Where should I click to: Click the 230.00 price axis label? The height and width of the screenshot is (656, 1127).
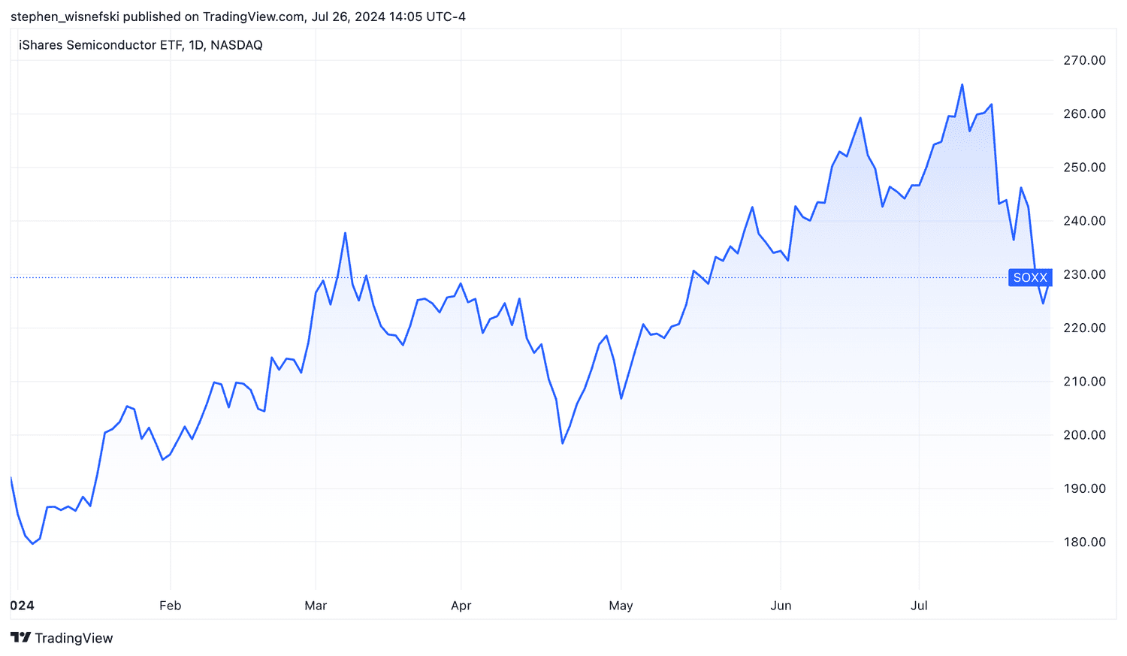[x=1084, y=274]
